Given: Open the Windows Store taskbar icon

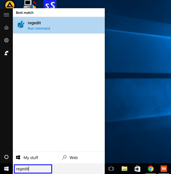Looking at the screenshot, I should click(137, 169).
